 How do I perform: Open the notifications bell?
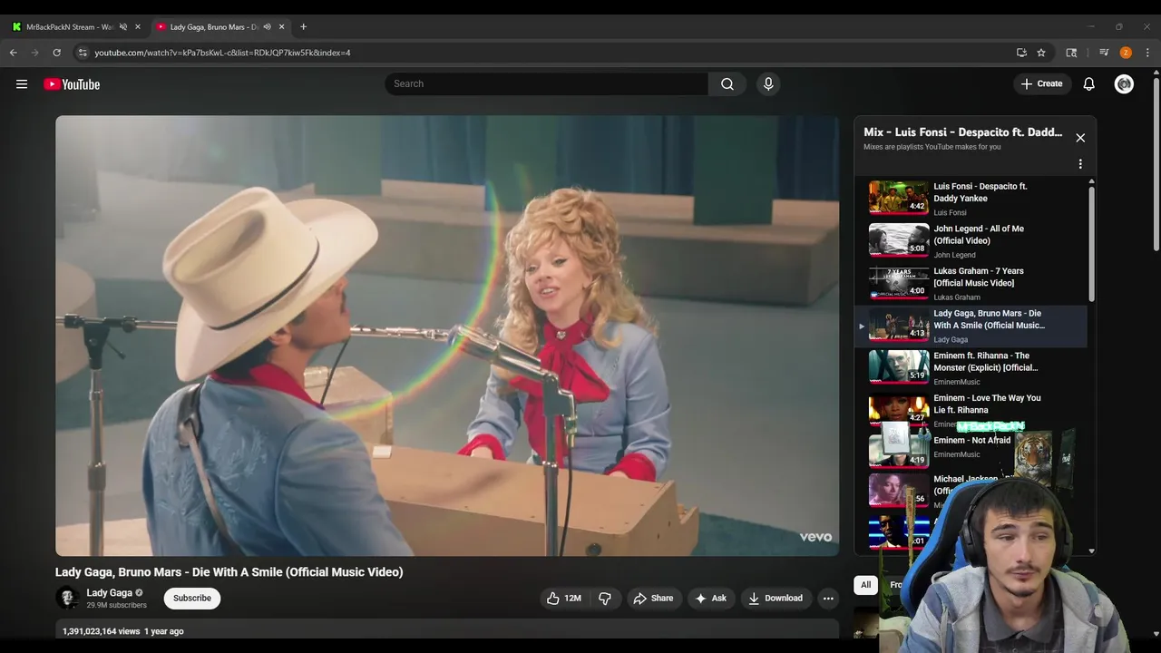coord(1089,83)
